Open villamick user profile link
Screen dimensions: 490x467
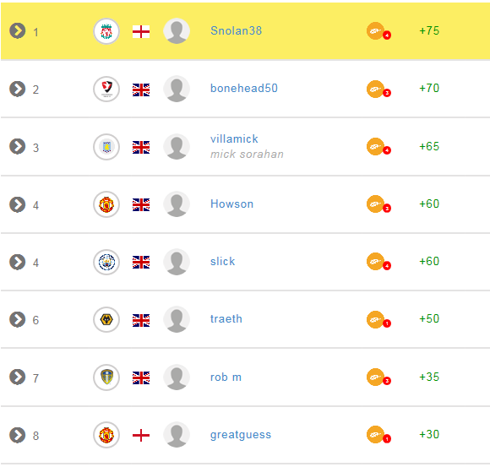tap(234, 138)
